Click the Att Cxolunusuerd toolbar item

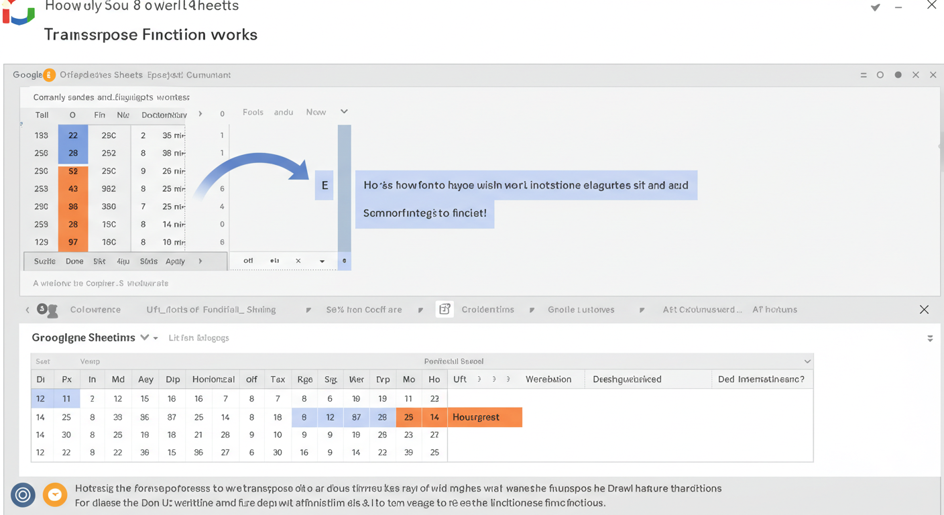pos(702,310)
